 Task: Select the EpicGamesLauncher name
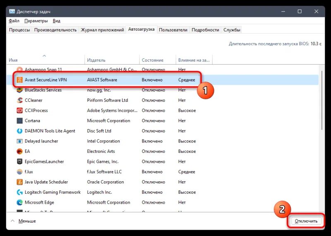[44, 161]
